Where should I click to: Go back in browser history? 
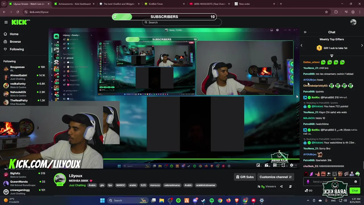(4, 12)
